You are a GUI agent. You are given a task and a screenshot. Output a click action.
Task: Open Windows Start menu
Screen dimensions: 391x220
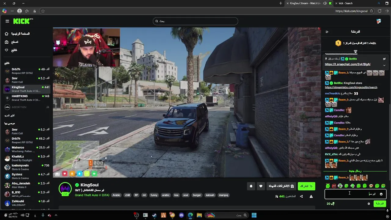click(254, 215)
